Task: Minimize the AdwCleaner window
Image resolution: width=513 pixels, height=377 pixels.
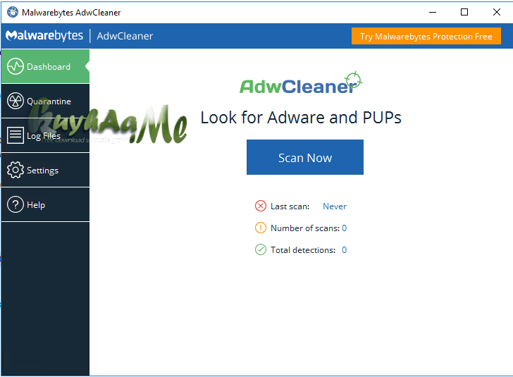Action: pos(433,12)
